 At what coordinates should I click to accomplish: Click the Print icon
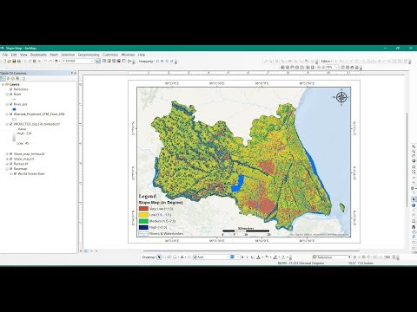(19, 62)
